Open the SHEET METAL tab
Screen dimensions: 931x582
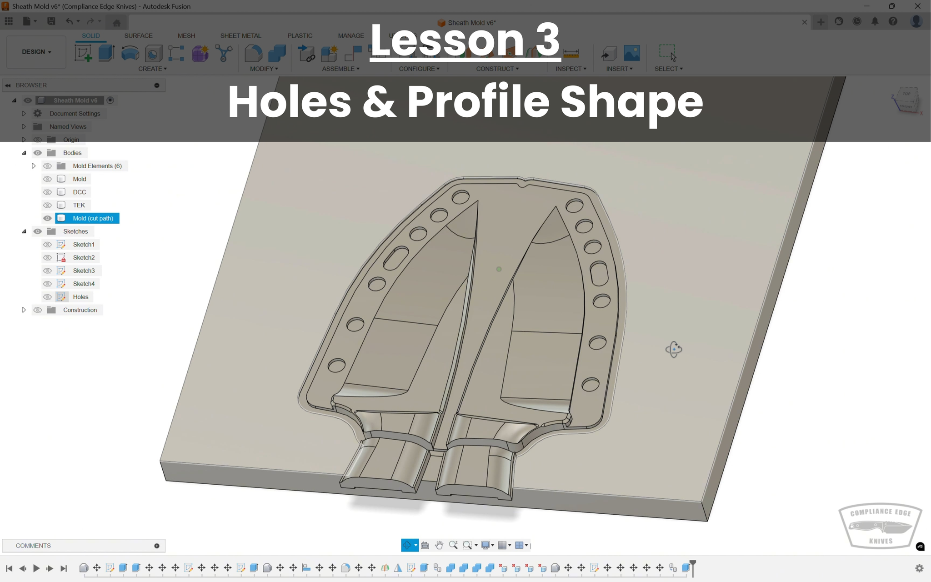pyautogui.click(x=240, y=35)
